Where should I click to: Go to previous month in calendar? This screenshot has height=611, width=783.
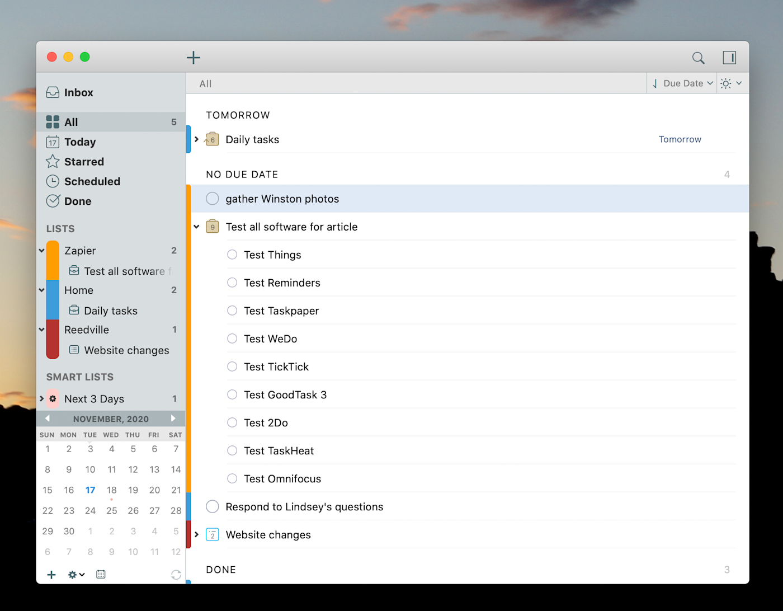pyautogui.click(x=48, y=419)
